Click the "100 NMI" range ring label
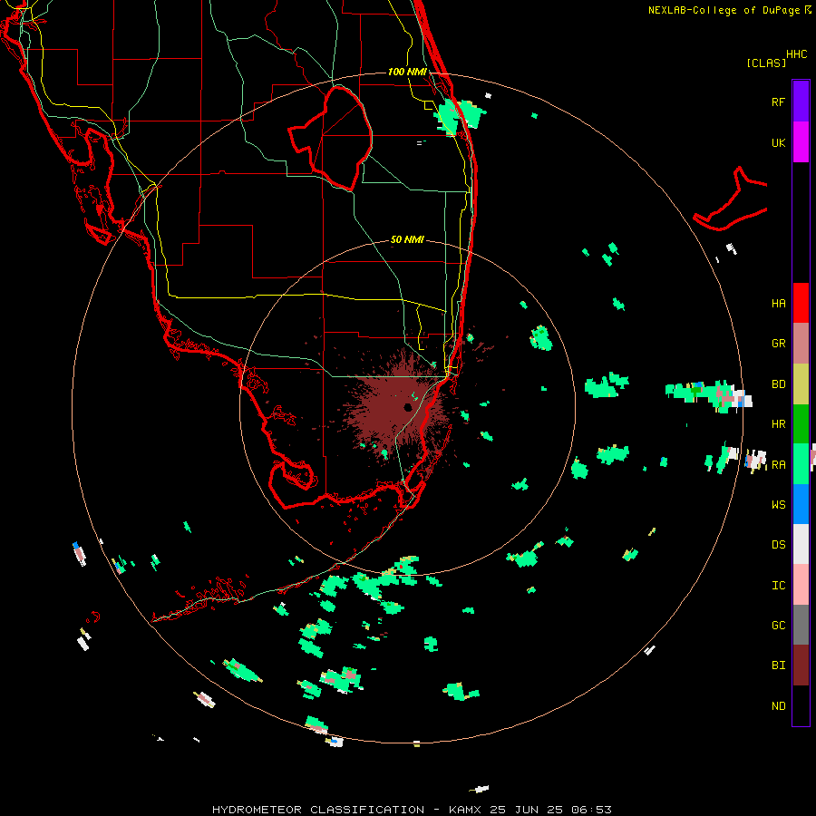The image size is (816, 816). tap(407, 72)
